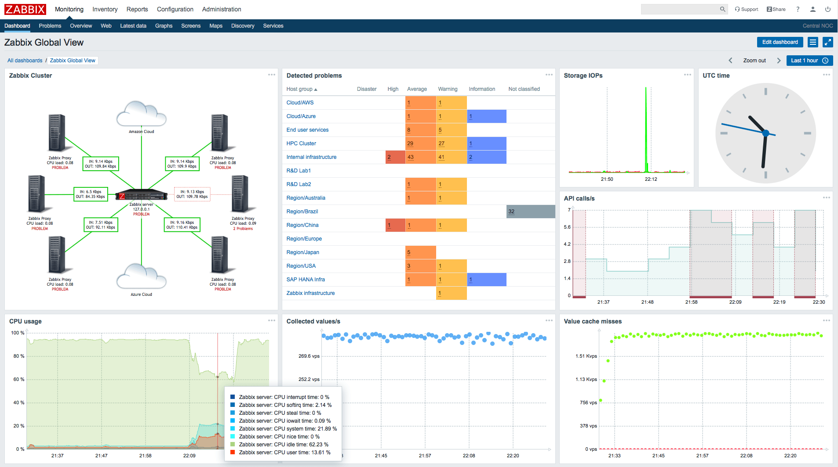Switch to the Discovery tab

pos(243,26)
